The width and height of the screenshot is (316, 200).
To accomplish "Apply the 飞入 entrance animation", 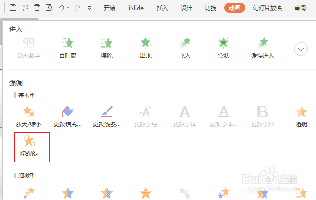I will tap(185, 48).
